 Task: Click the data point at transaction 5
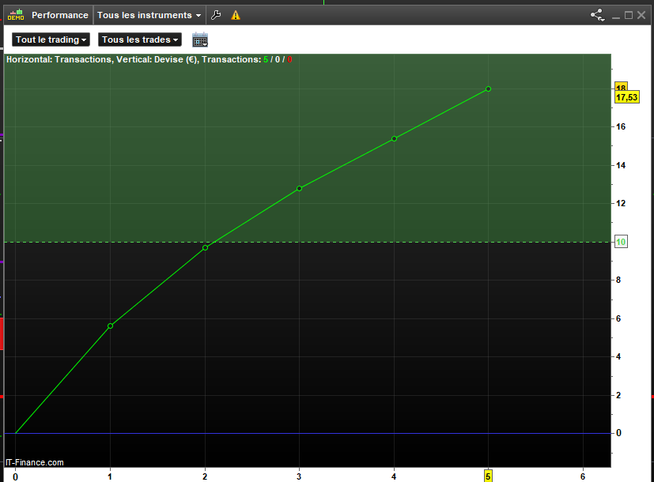489,88
